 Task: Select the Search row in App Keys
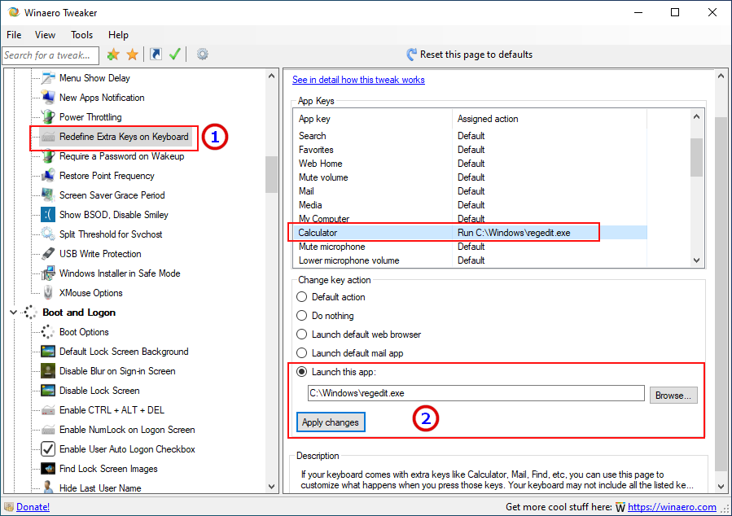tap(470, 136)
